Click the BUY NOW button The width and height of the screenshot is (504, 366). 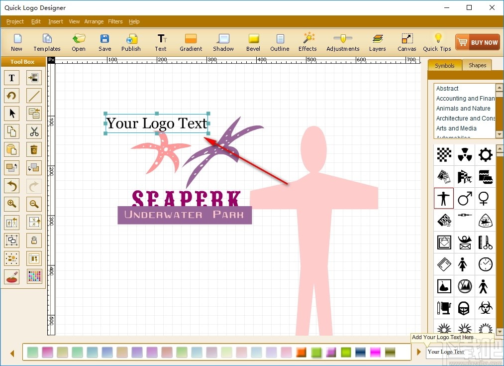tap(477, 42)
